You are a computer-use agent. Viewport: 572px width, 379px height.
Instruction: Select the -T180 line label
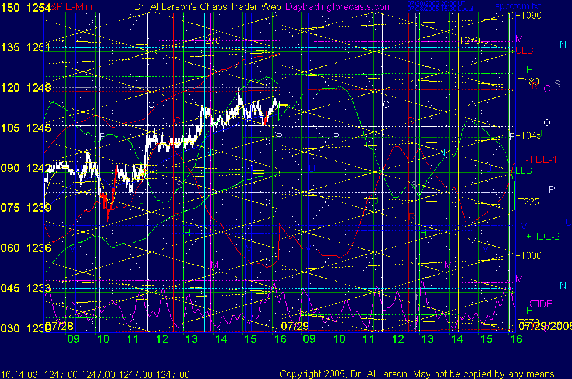click(528, 82)
